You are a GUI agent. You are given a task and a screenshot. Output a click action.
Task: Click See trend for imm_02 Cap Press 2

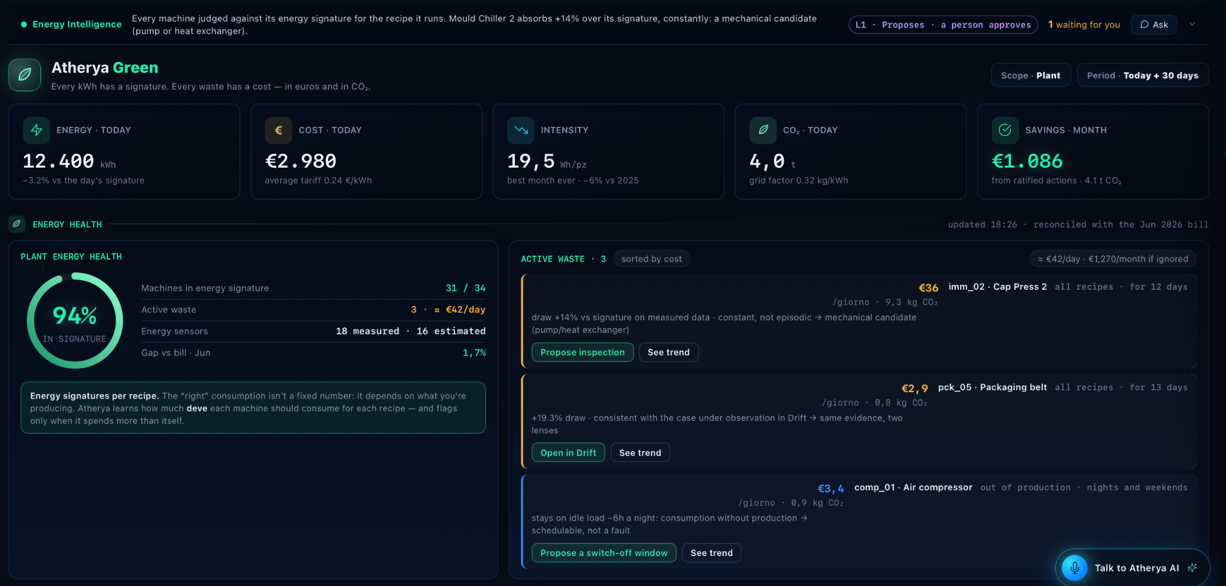669,352
